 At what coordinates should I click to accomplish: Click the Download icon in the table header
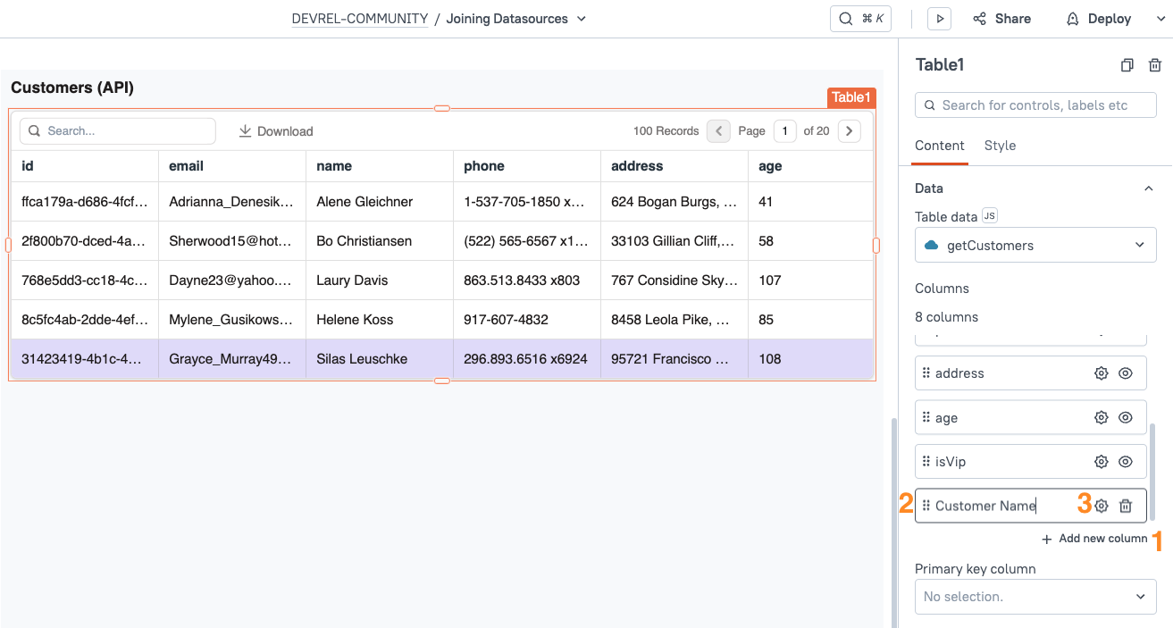pyautogui.click(x=245, y=130)
